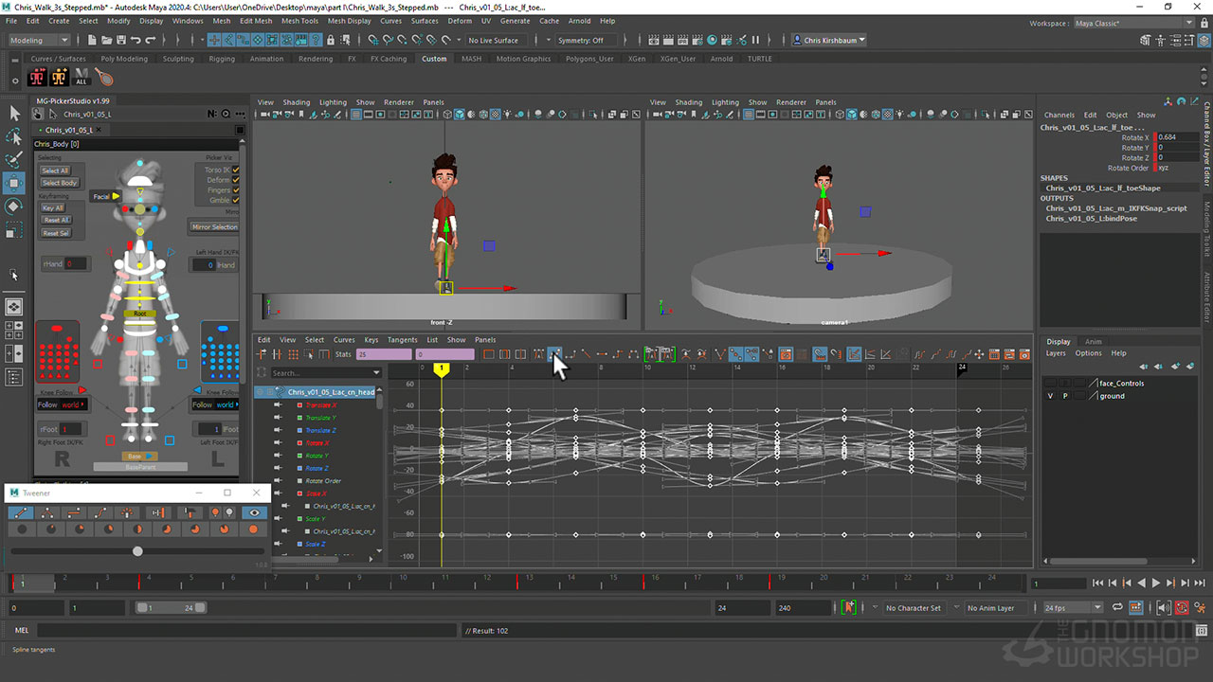
Task: Select the Move tool in the toolbox
Action: pyautogui.click(x=14, y=182)
